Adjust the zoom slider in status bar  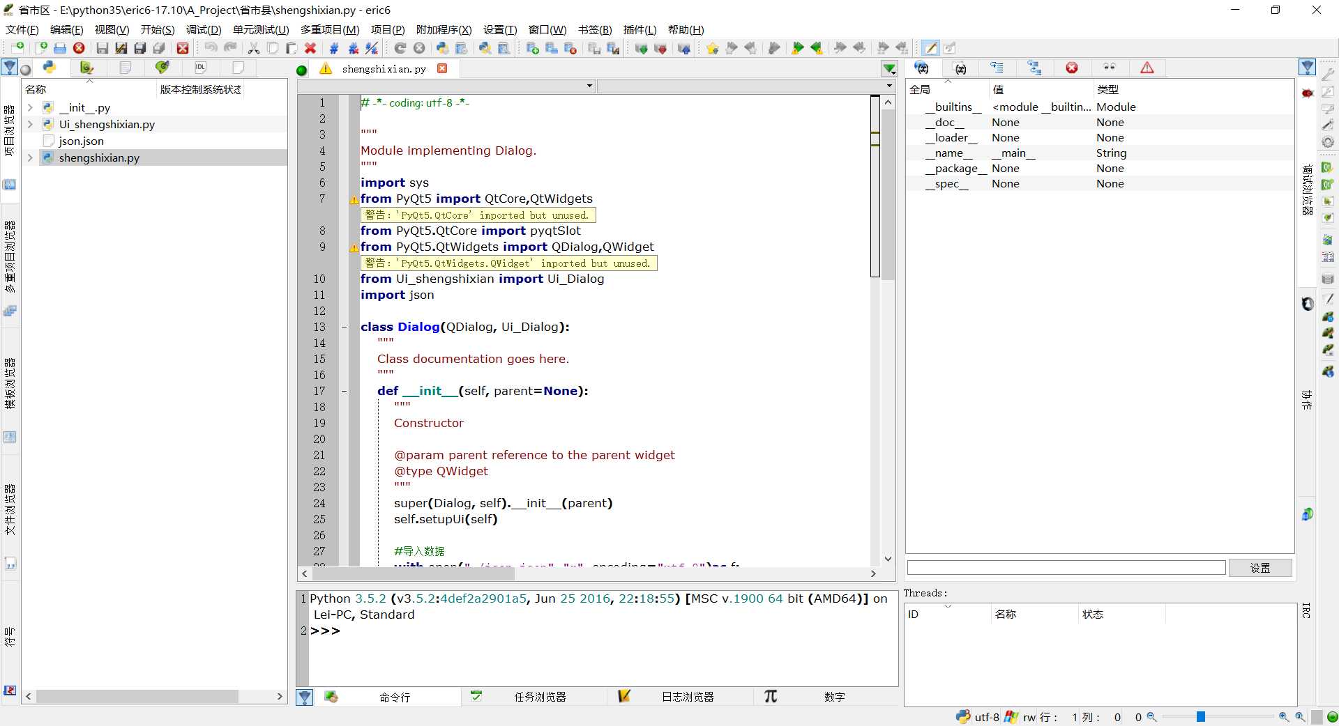pyautogui.click(x=1200, y=716)
